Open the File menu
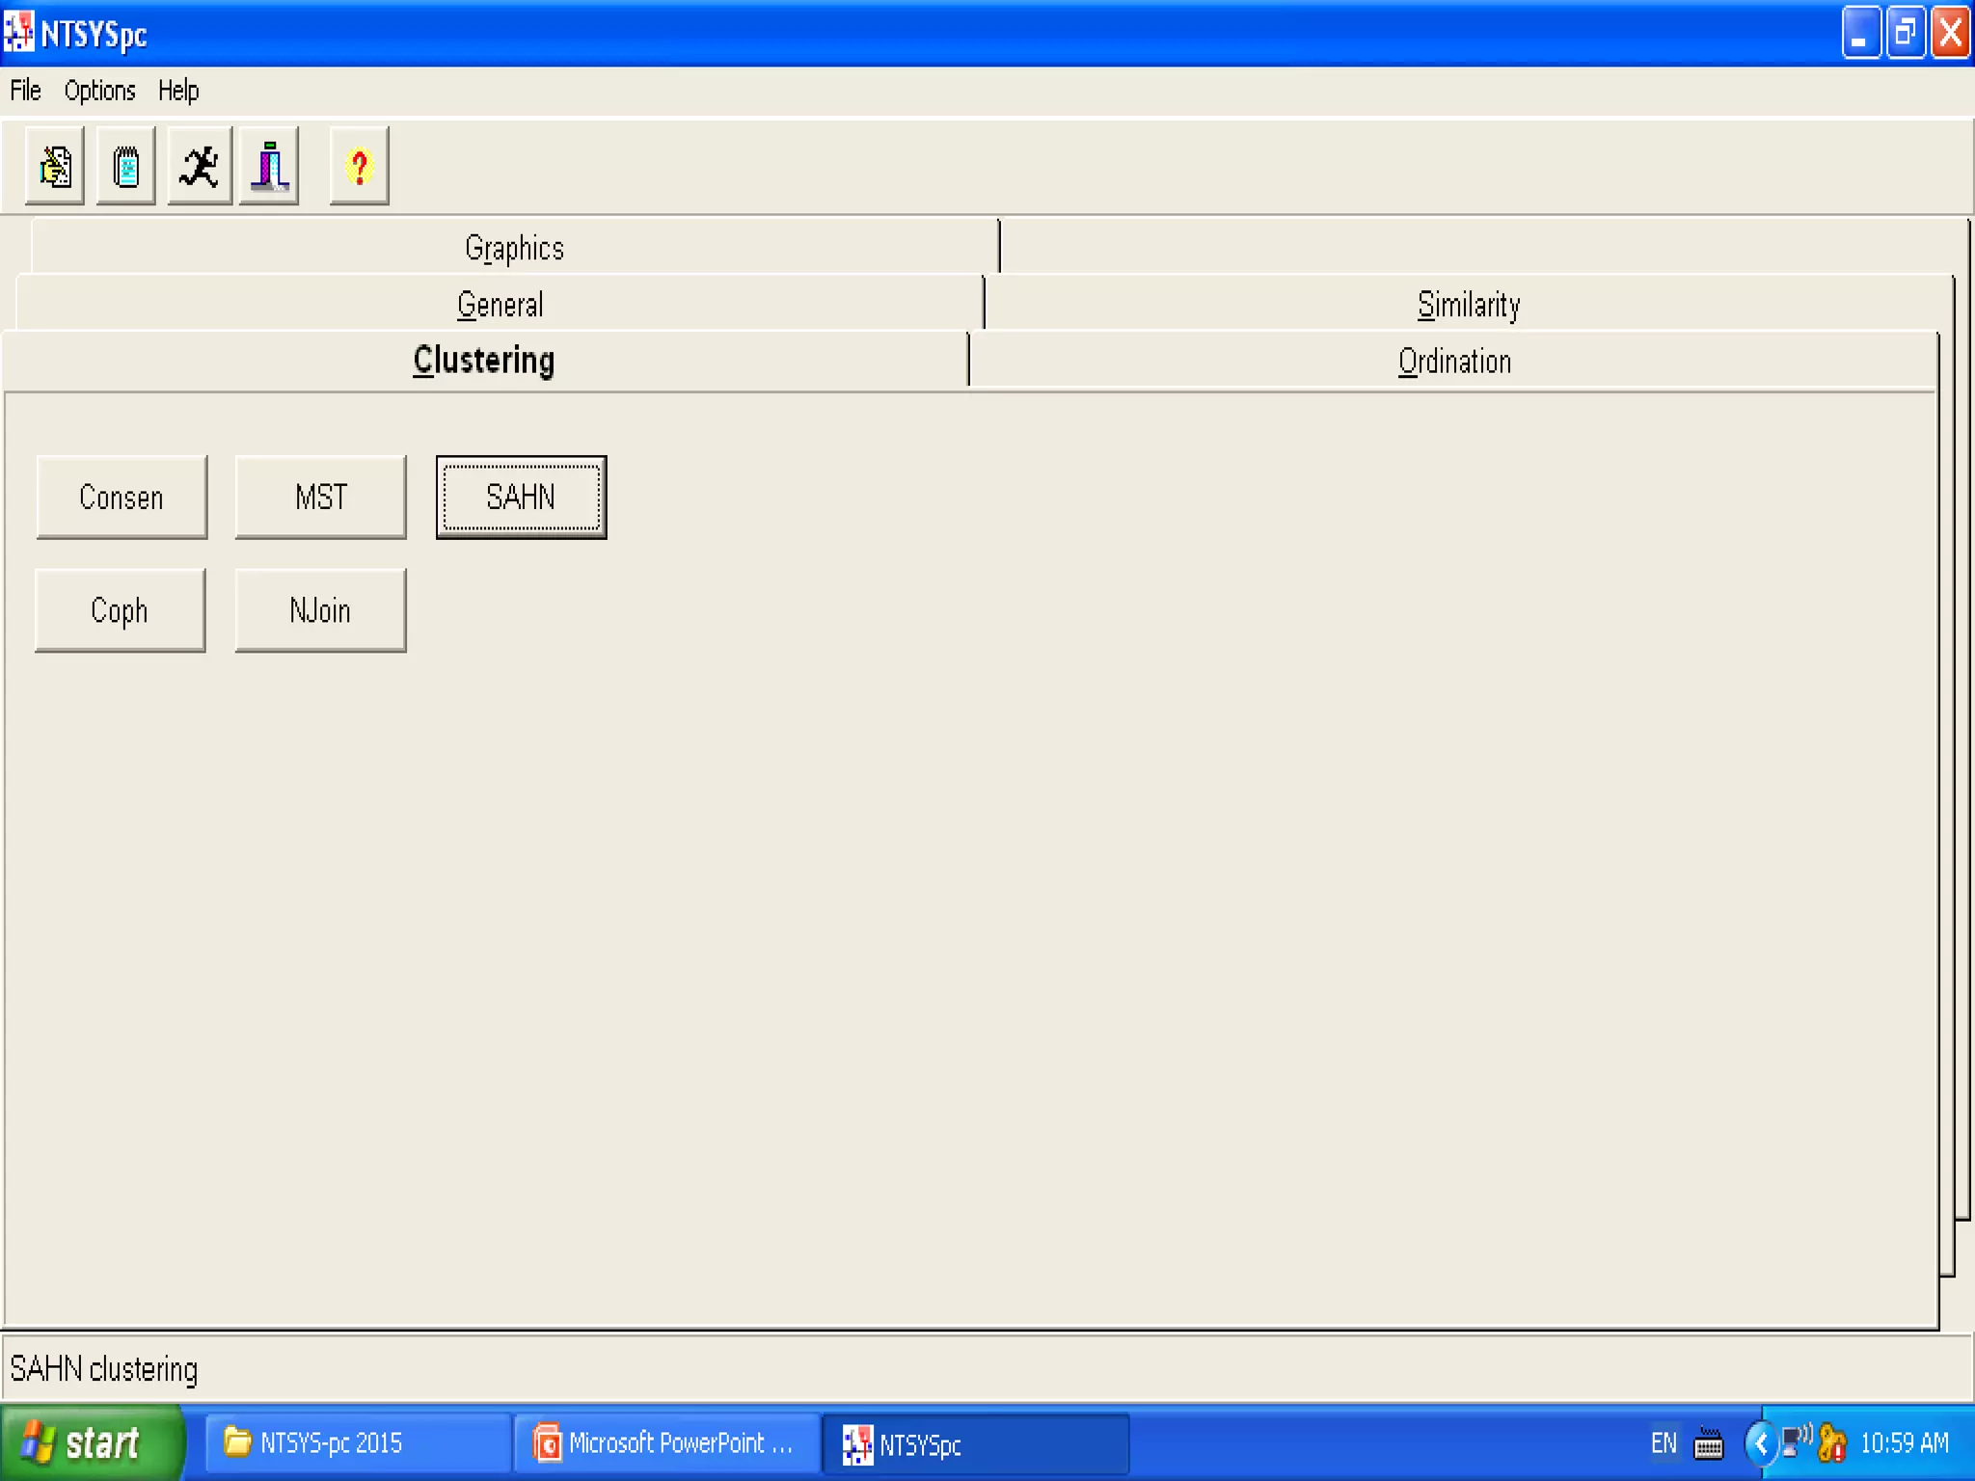Viewport: 1975px width, 1481px height. (25, 91)
